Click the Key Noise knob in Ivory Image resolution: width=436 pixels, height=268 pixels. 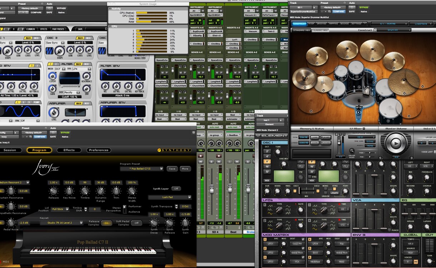[69, 191]
